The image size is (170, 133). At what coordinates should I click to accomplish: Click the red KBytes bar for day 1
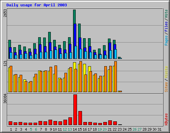click(10, 123)
